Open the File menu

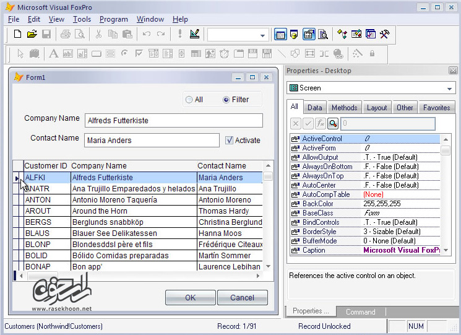point(14,19)
